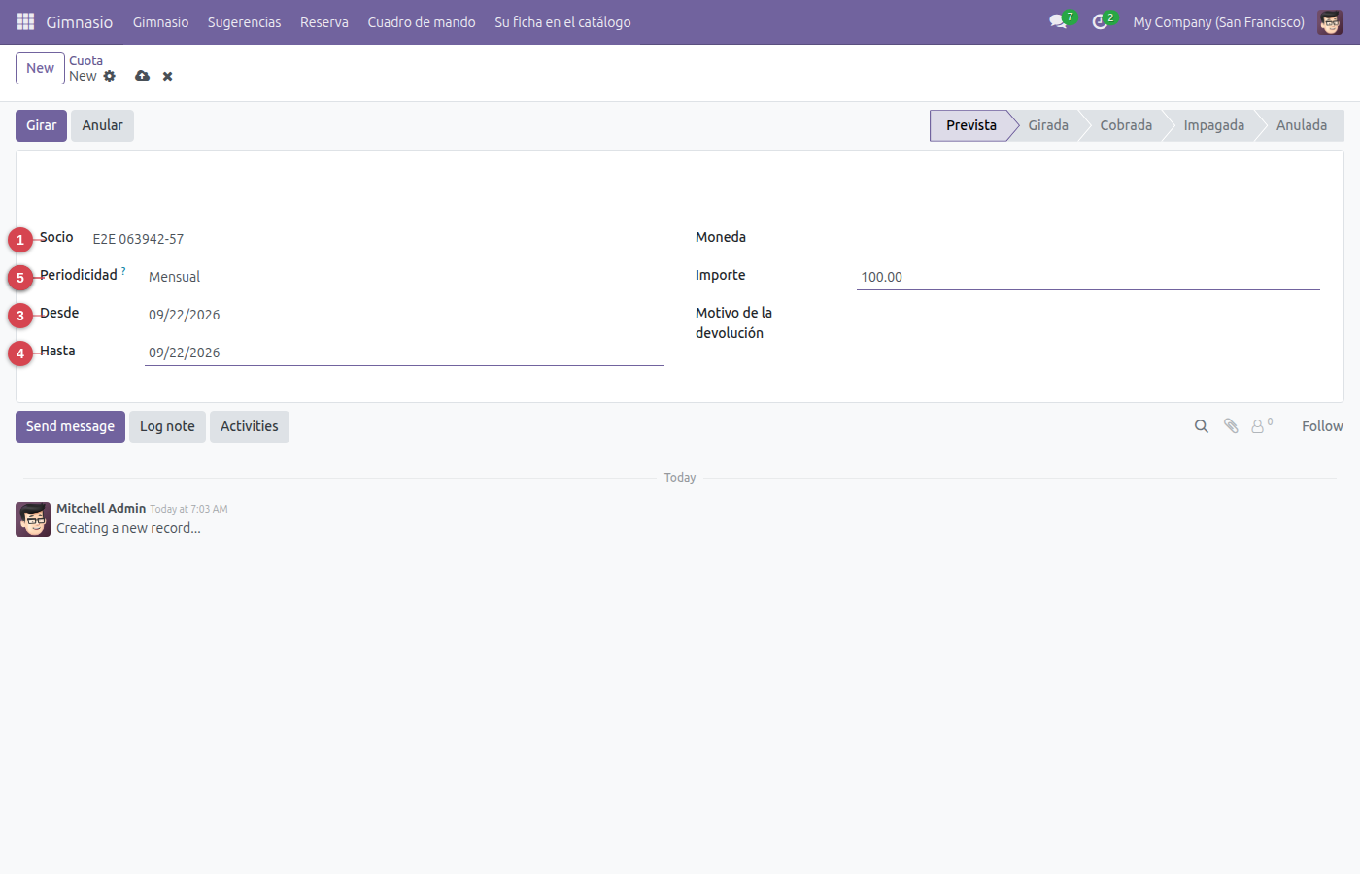Click the Importe amount field
Image resolution: width=1360 pixels, height=874 pixels.
point(1088,277)
